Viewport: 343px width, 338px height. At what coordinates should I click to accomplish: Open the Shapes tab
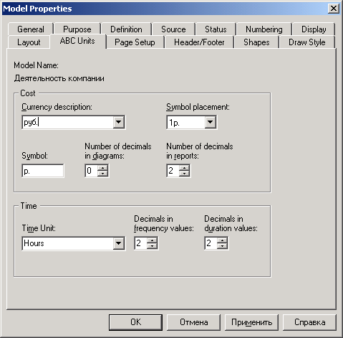click(256, 42)
